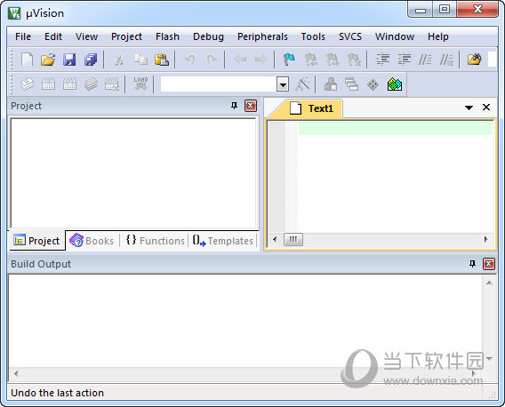Open the editor window list dropdown arrow
Viewport: 505px width, 407px height.
click(x=469, y=108)
